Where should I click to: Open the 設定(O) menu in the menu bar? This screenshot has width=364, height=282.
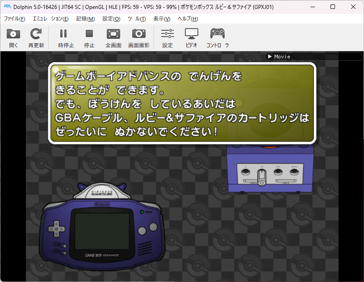click(111, 19)
